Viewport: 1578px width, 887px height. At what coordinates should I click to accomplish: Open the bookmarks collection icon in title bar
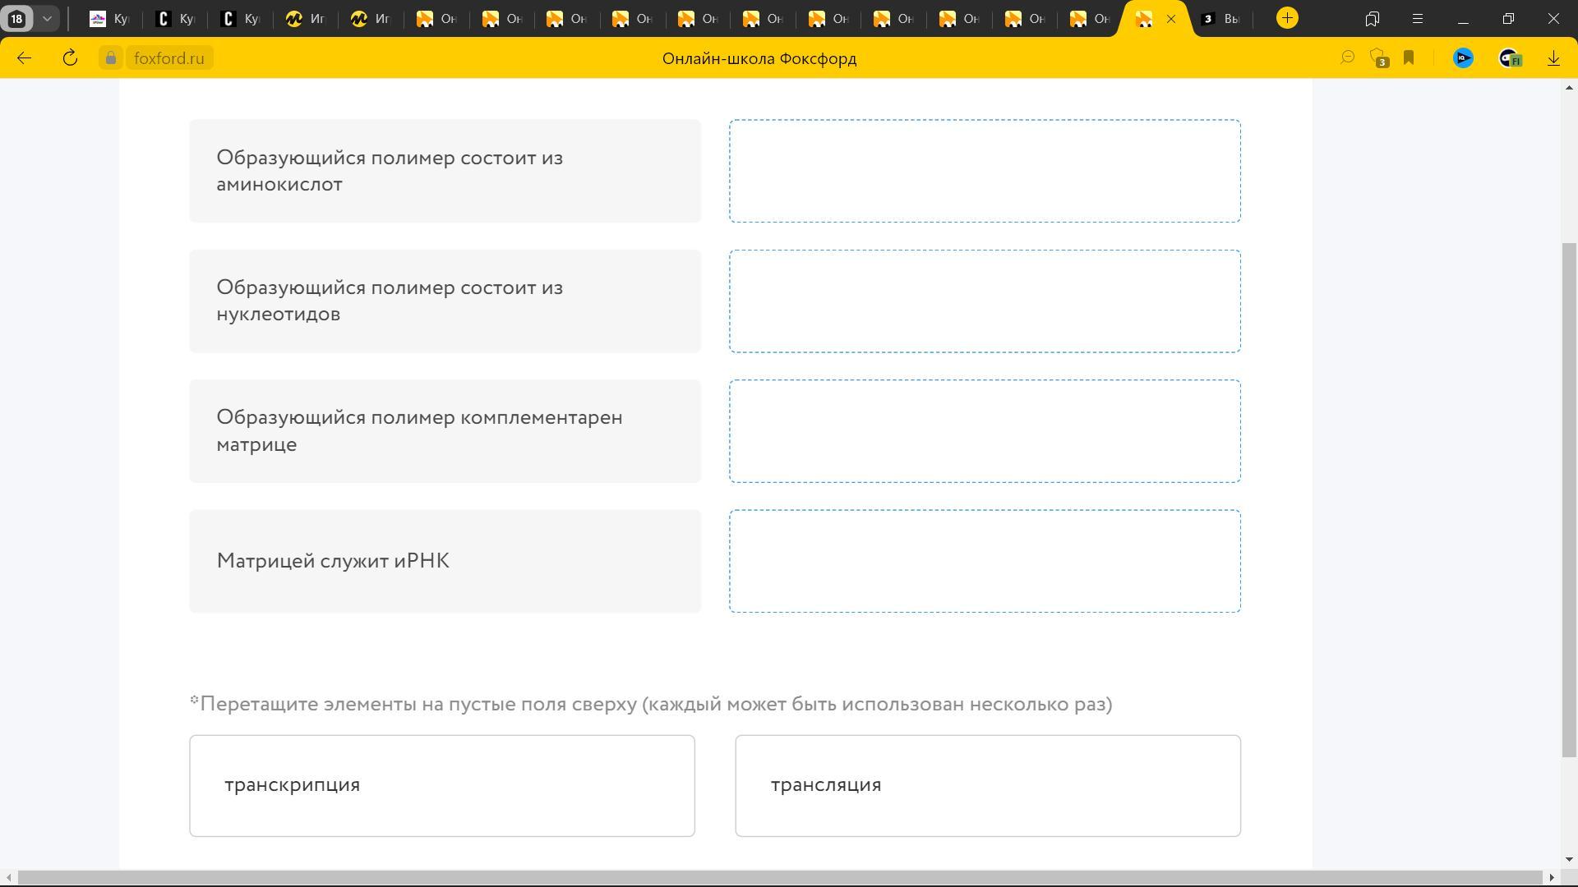click(x=1372, y=19)
